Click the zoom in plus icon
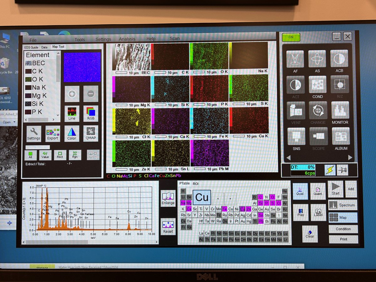The image size is (376, 282). click(72, 94)
